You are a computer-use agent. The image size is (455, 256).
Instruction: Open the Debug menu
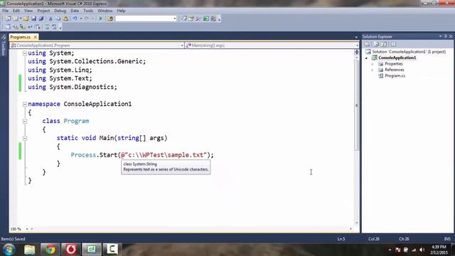pos(60,11)
